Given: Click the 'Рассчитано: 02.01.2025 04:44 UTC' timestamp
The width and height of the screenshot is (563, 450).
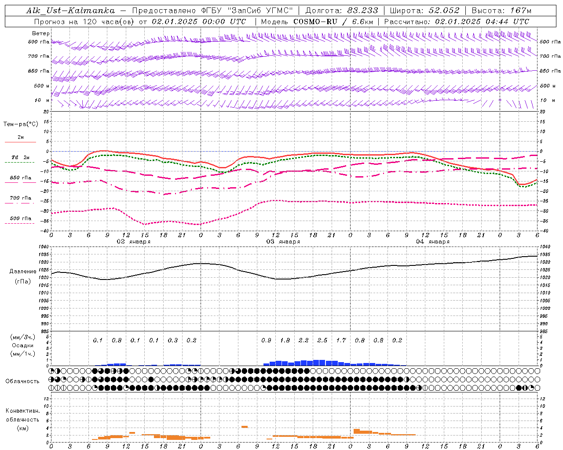Looking at the screenshot, I should (457, 22).
